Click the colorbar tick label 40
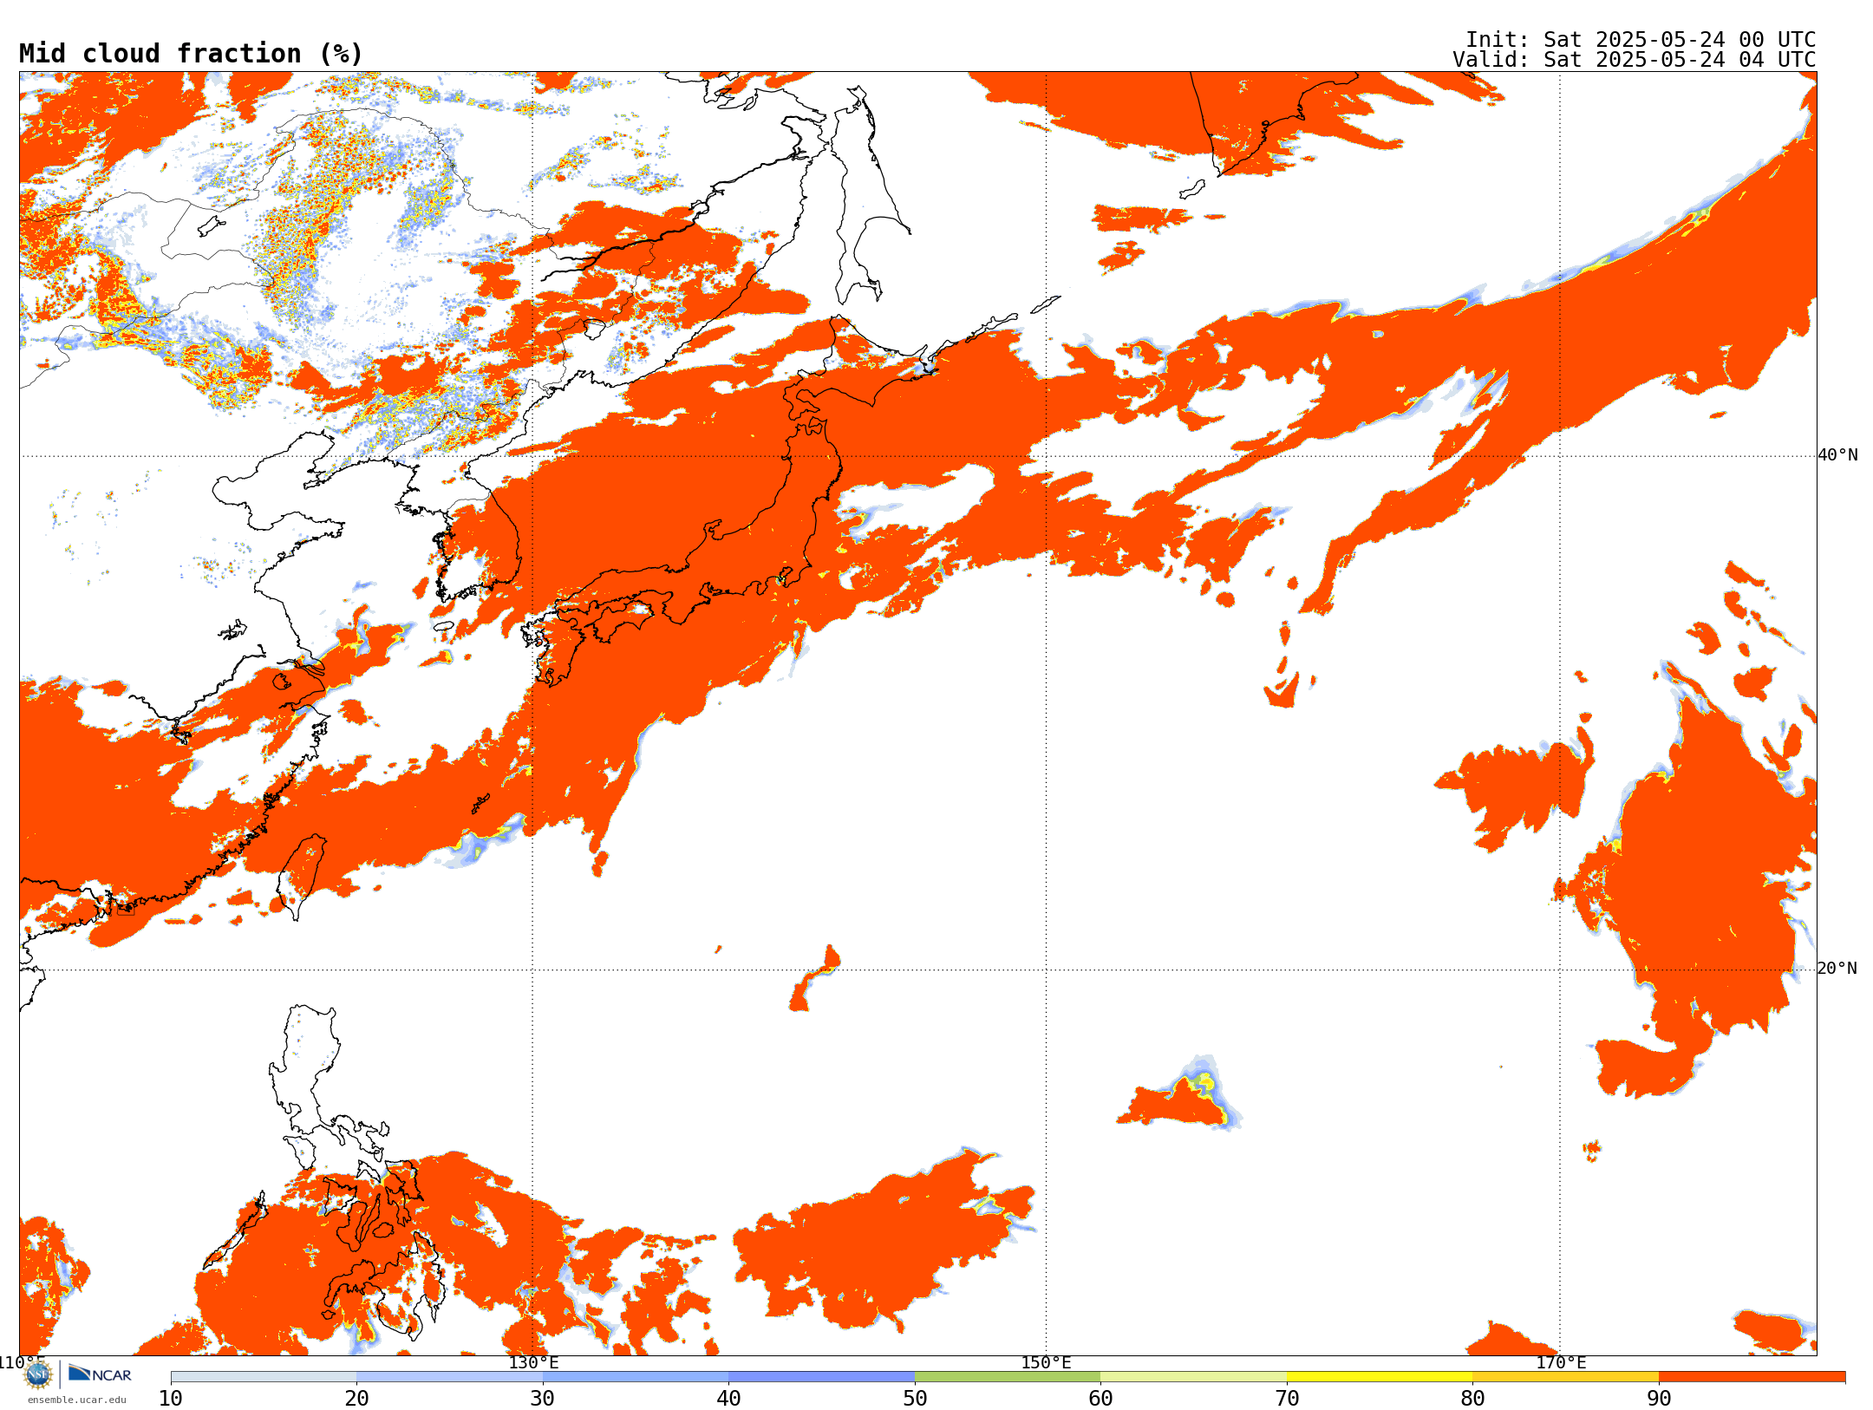Image resolution: width=1873 pixels, height=1410 pixels. (728, 1399)
